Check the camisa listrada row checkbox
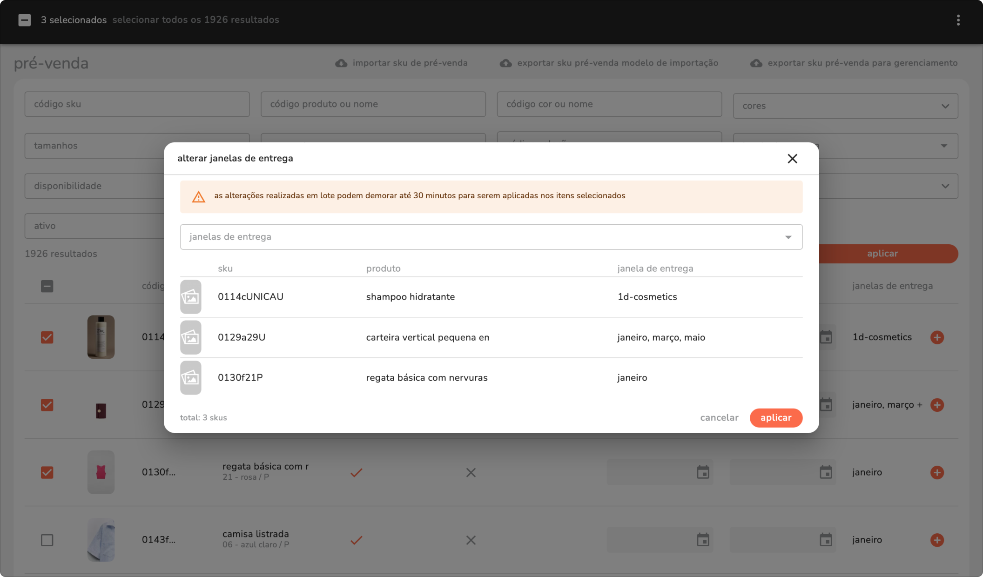983x577 pixels. coord(47,540)
